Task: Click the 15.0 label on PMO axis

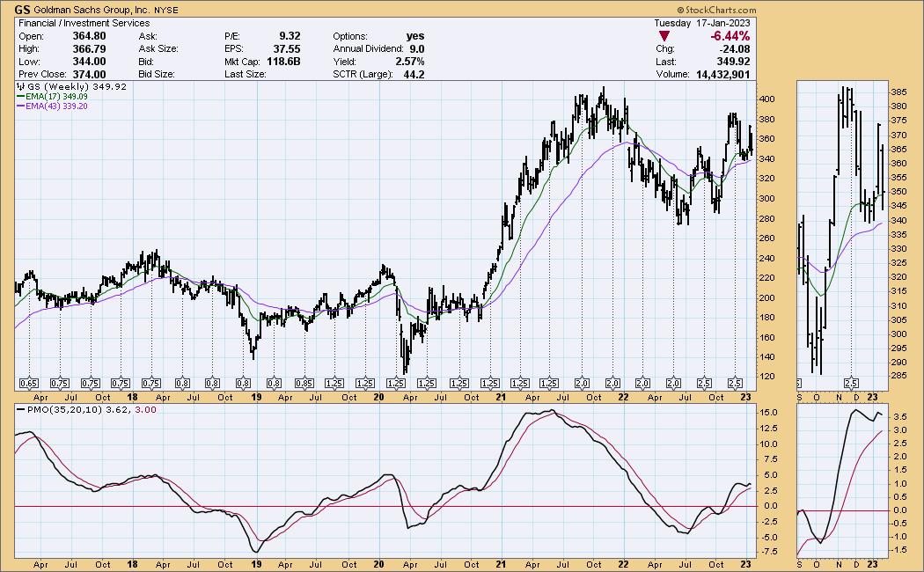Action: click(x=768, y=413)
